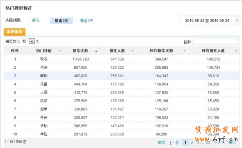Sort by 日均搜索次数 column sort icon

click(x=184, y=51)
